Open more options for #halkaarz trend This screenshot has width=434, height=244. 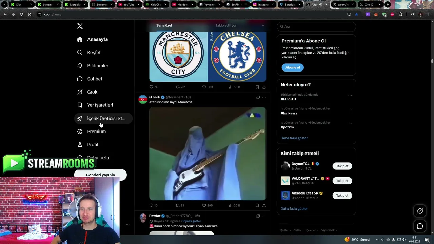(350, 109)
